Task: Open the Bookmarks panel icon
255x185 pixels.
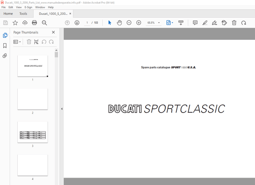Action: tap(5, 46)
